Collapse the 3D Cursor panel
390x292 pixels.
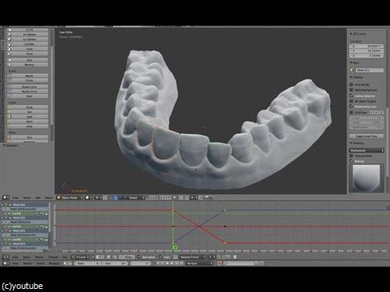[x=359, y=33]
